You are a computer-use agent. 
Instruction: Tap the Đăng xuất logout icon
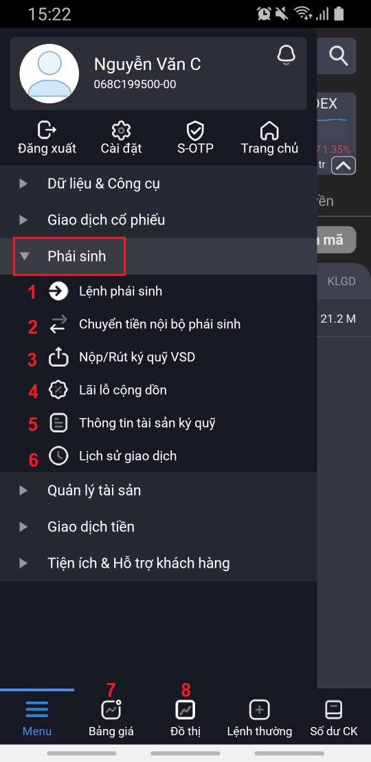47,130
